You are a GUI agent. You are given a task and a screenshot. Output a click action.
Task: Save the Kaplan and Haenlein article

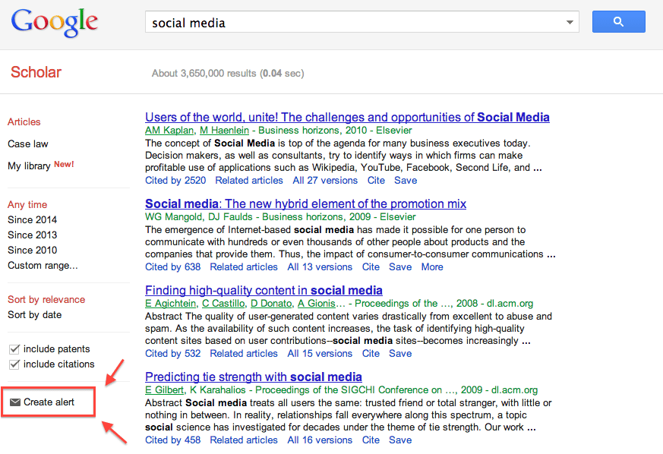(x=406, y=181)
